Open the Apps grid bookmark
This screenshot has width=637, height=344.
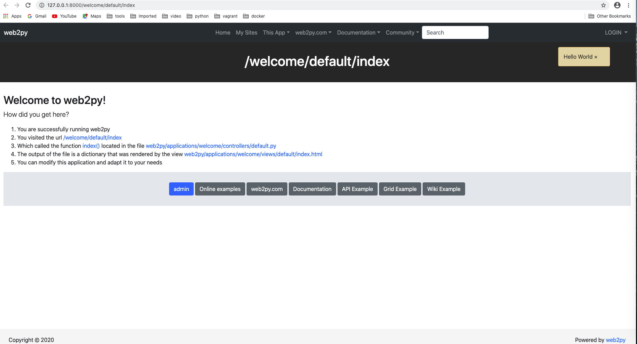click(12, 16)
